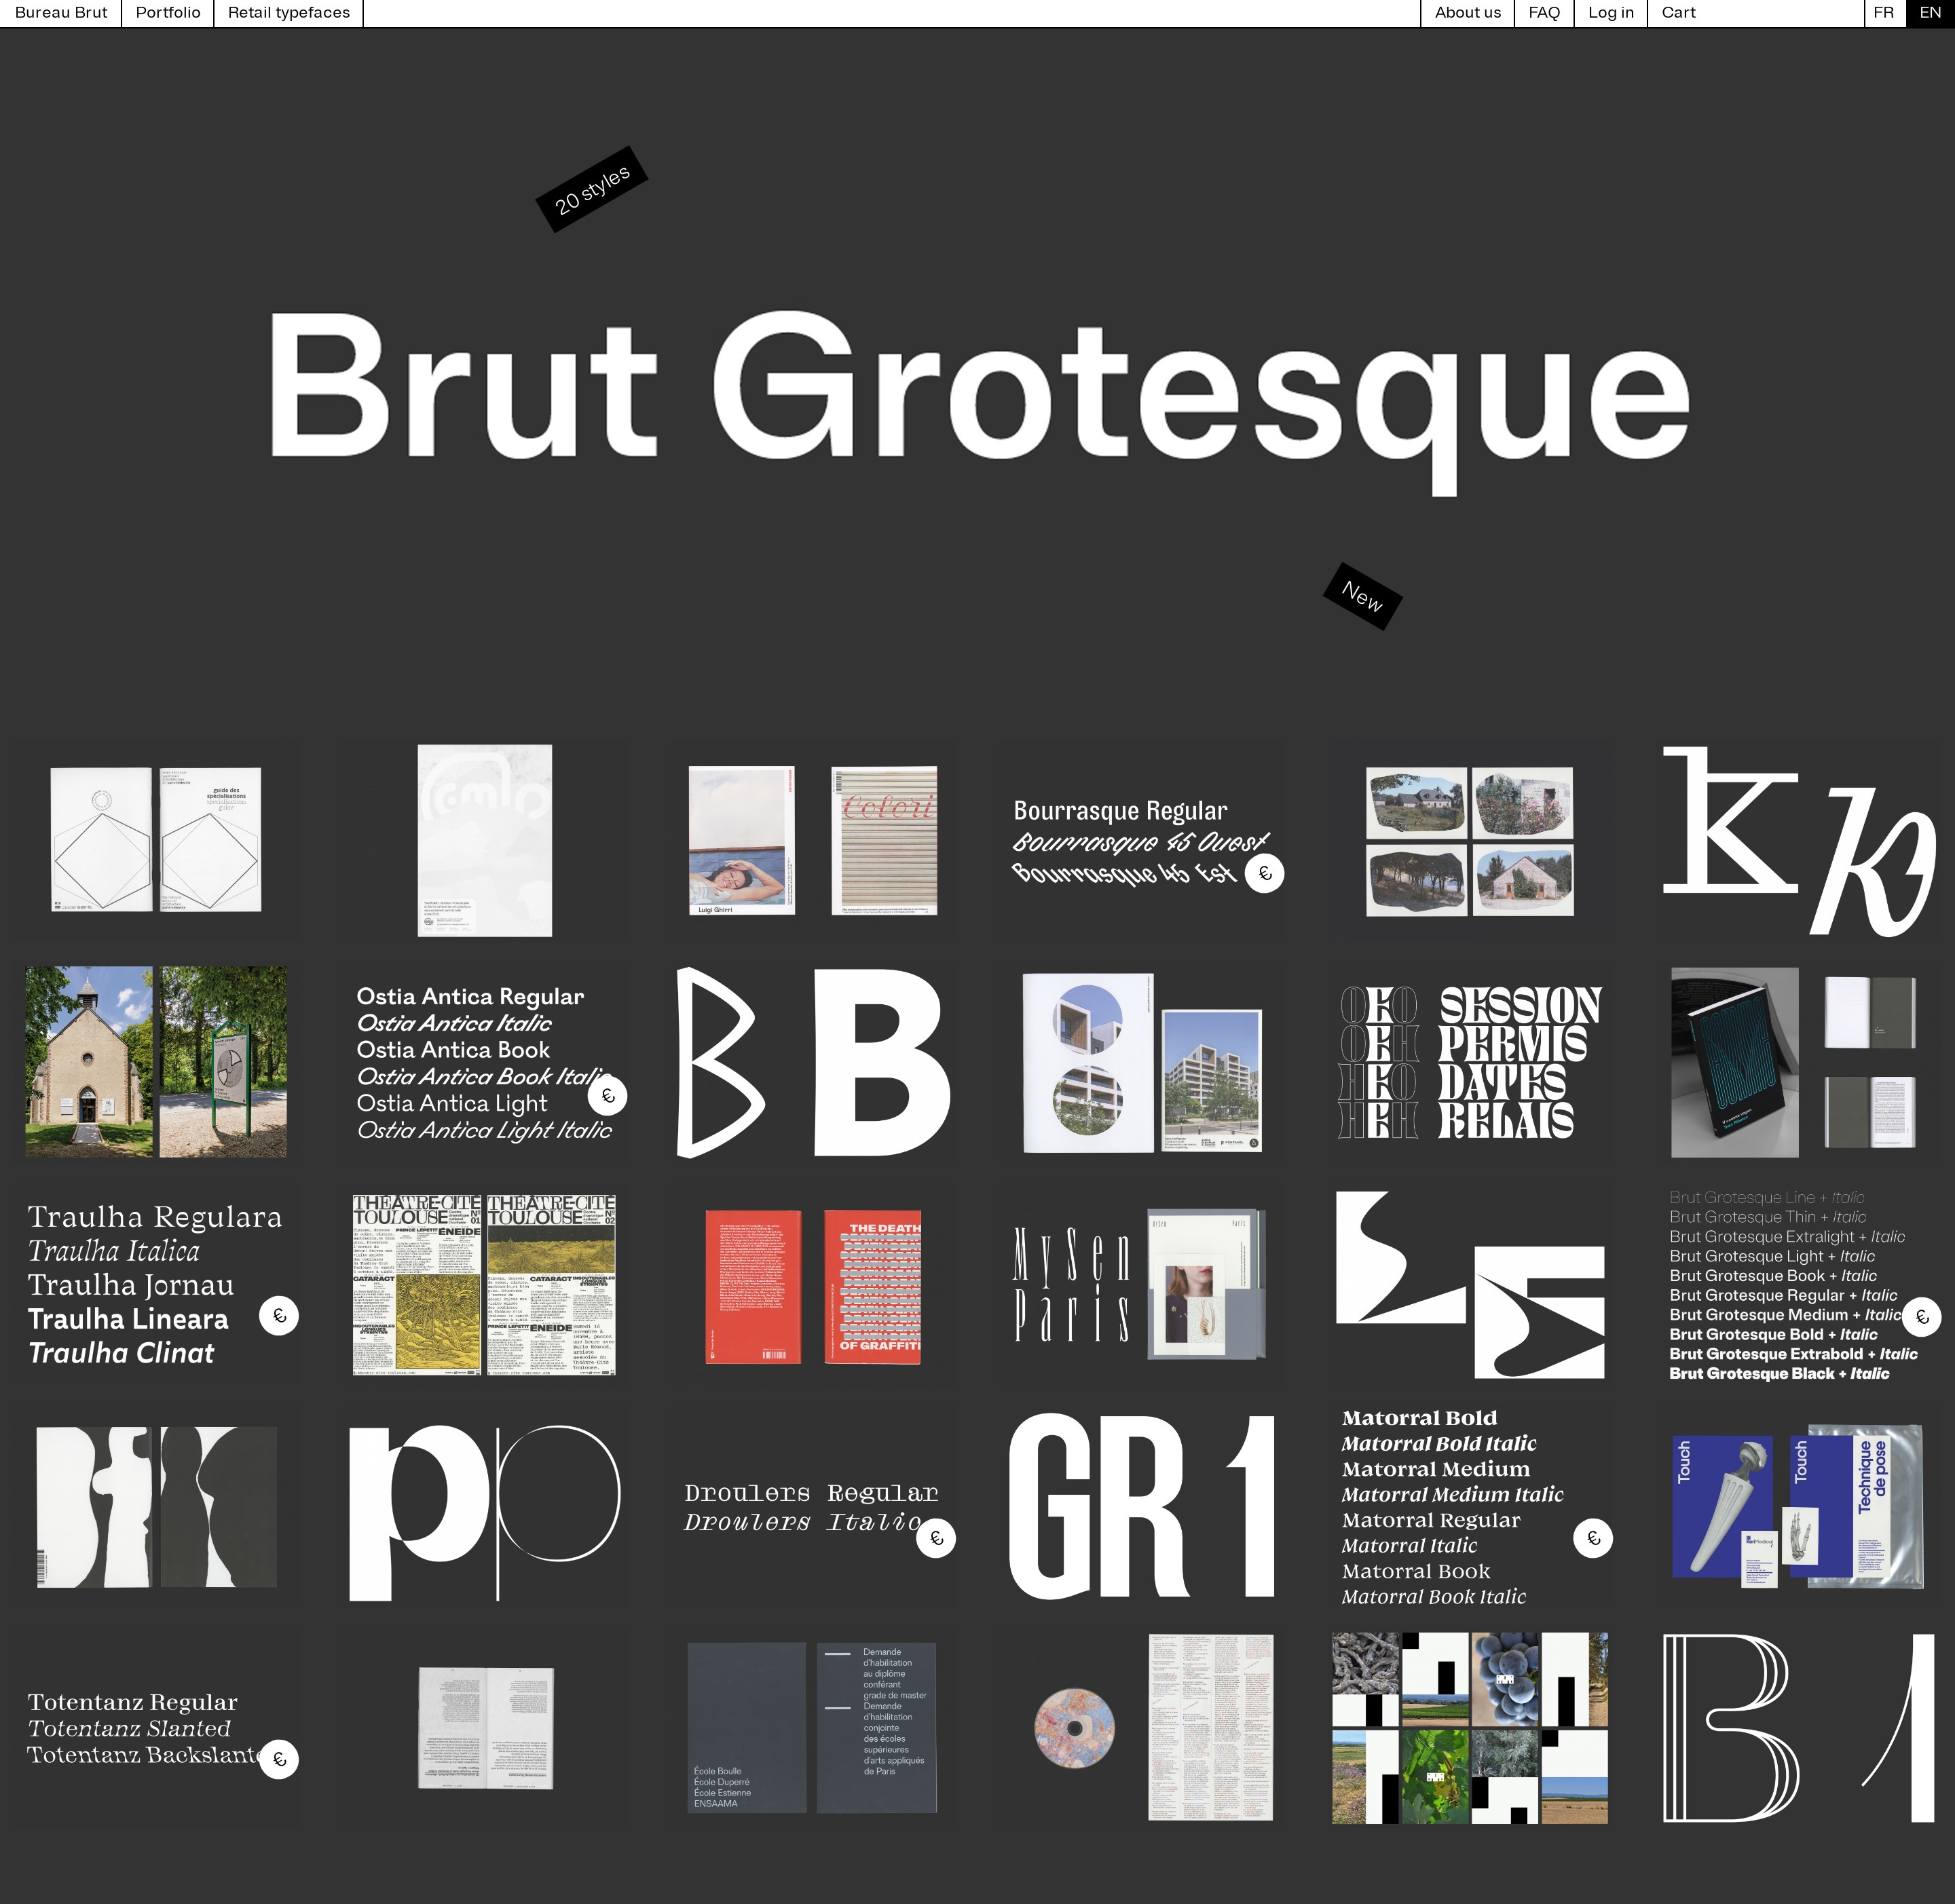Click the tilted New badge

point(1362,596)
